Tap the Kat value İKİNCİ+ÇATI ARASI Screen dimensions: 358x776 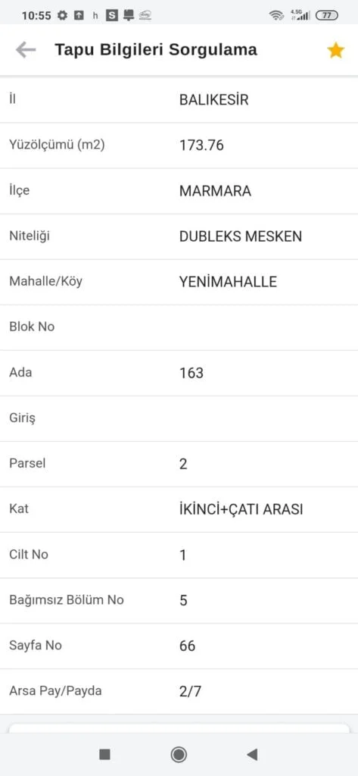click(241, 509)
